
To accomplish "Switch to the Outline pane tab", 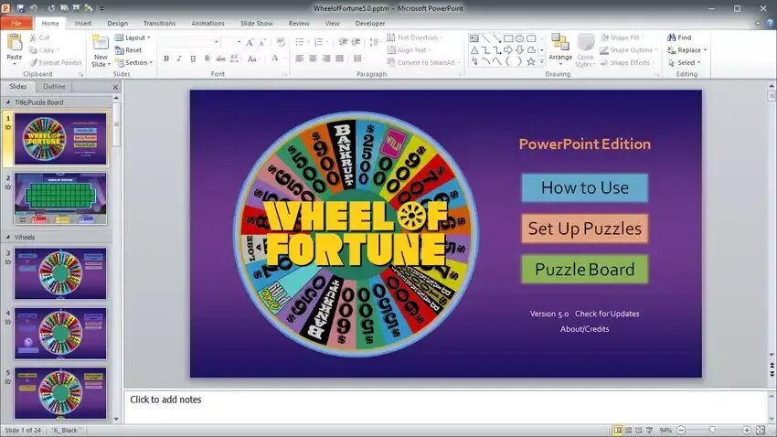I will coord(54,86).
